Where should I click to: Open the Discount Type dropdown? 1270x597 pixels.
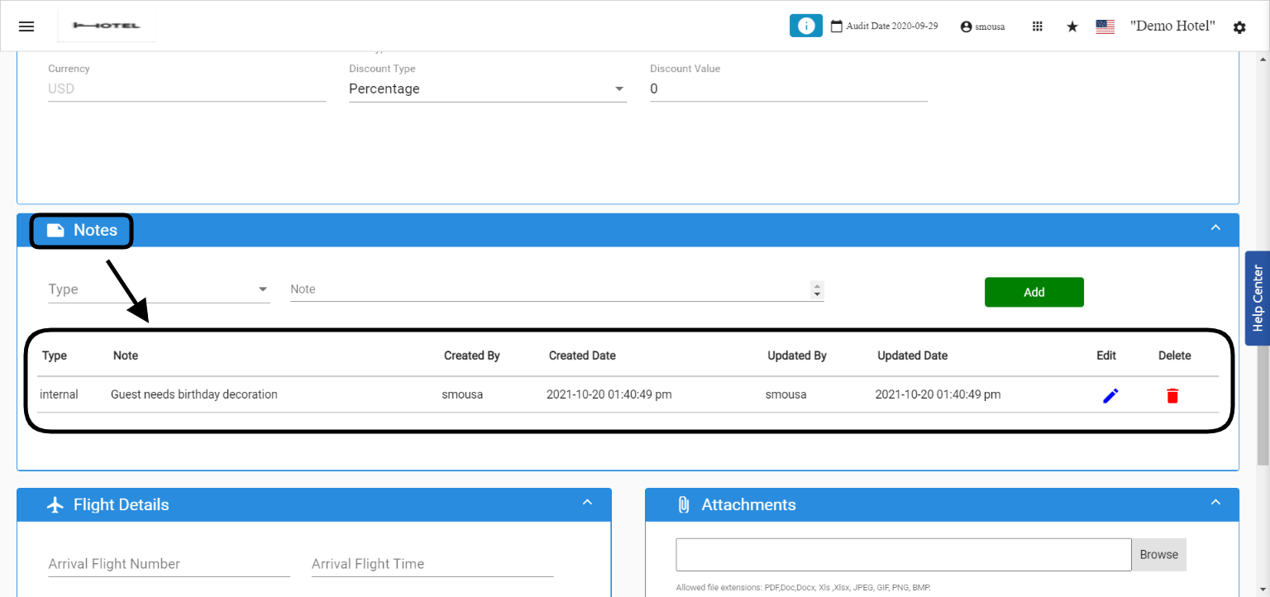pyautogui.click(x=488, y=89)
